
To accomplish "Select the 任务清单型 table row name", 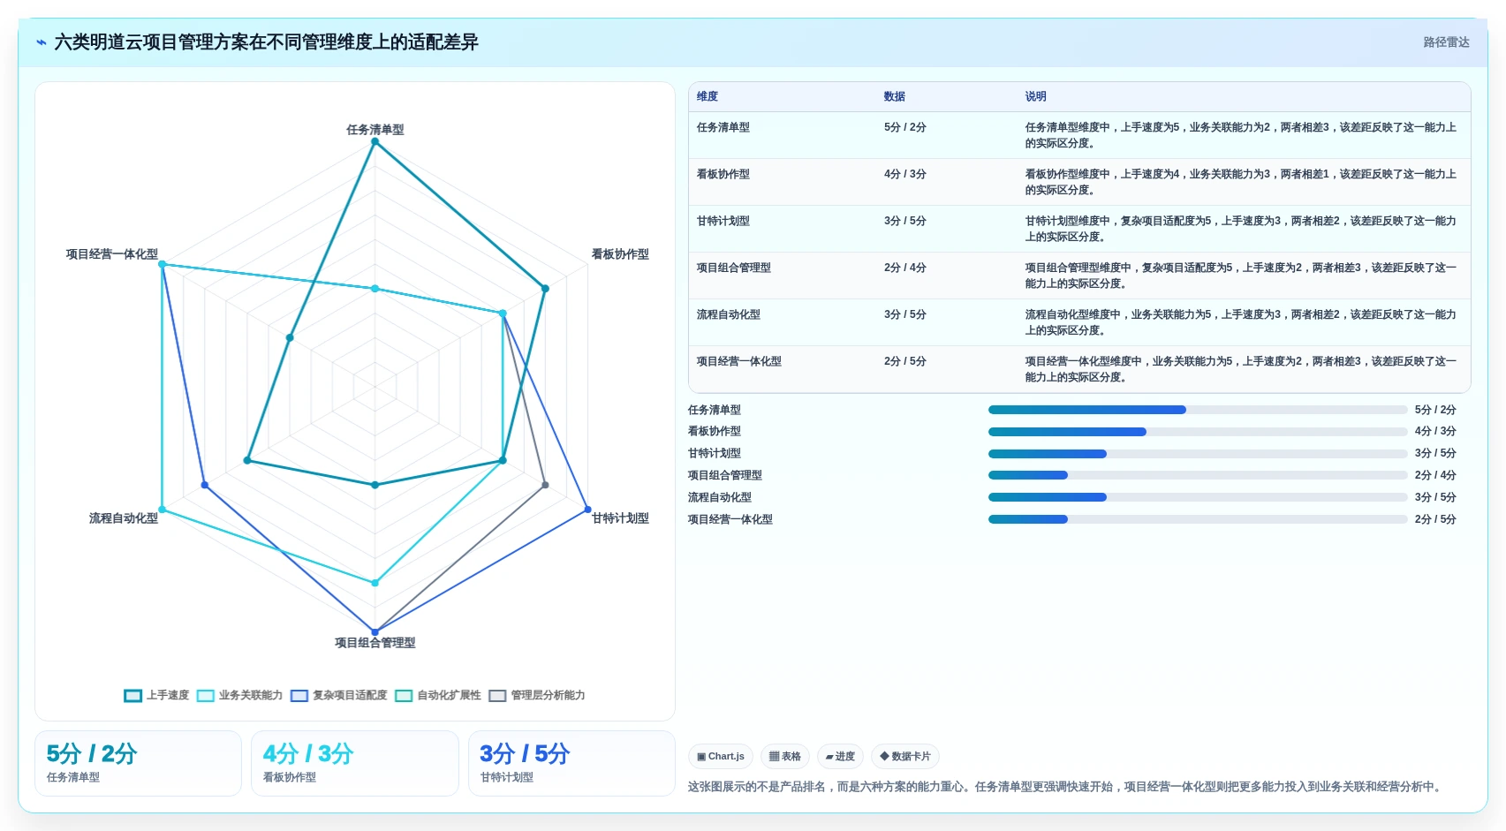I will (x=723, y=127).
